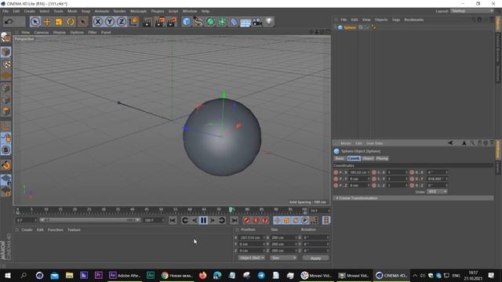The height and width of the screenshot is (282, 502).
Task: Open the File menu
Action: [x=5, y=11]
